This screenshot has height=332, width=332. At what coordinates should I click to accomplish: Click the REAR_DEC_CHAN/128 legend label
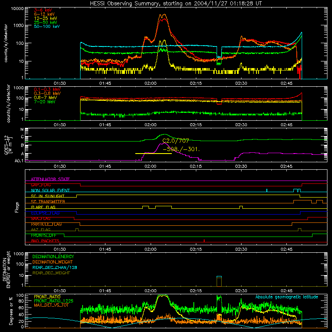[55, 267]
